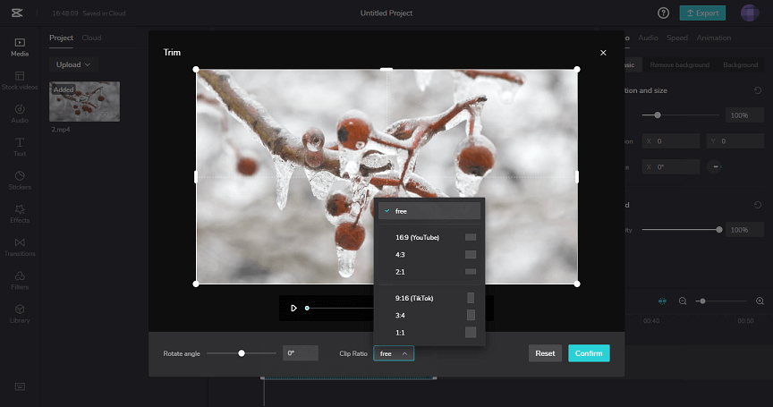This screenshot has height=407, width=773.
Task: Open the Effects sidebar panel
Action: click(20, 214)
